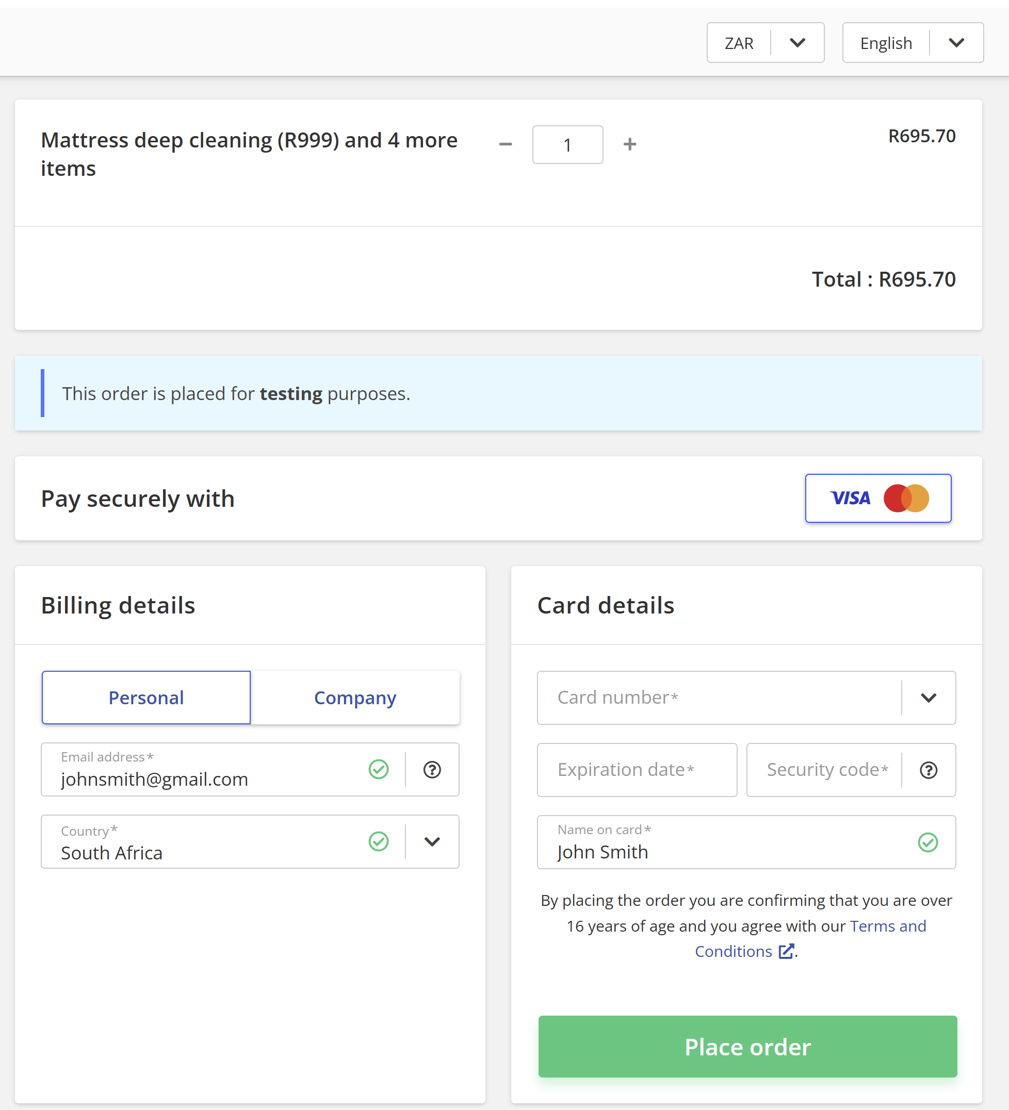Image resolution: width=1009 pixels, height=1110 pixels.
Task: Click the quantity input box
Action: [x=567, y=145]
